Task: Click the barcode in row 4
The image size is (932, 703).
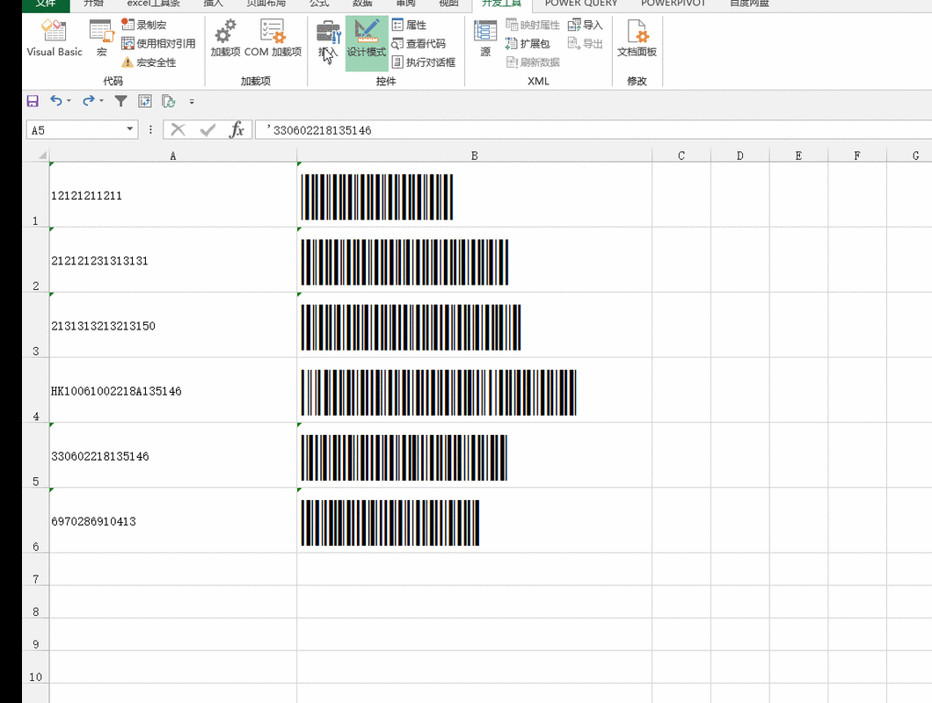Action: pyautogui.click(x=439, y=392)
